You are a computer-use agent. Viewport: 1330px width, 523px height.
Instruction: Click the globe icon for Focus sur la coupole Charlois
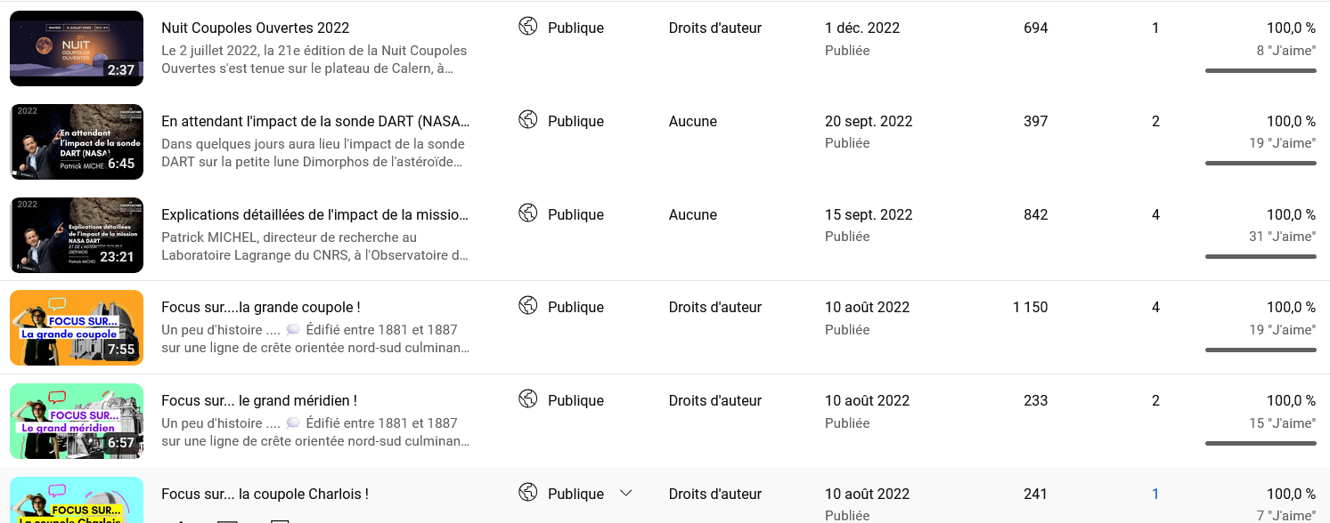(528, 493)
